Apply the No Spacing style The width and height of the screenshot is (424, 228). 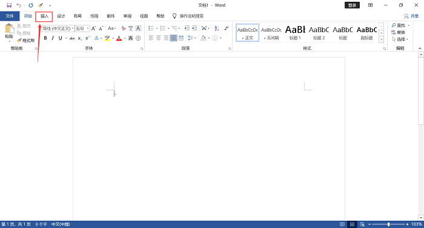(271, 33)
